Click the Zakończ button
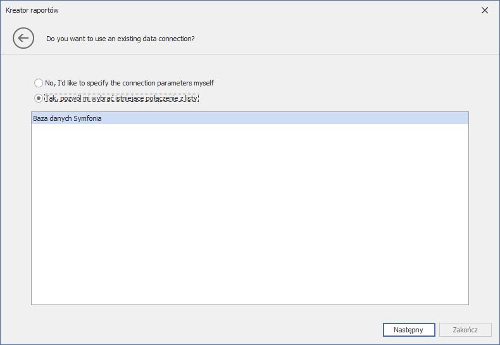 465,330
